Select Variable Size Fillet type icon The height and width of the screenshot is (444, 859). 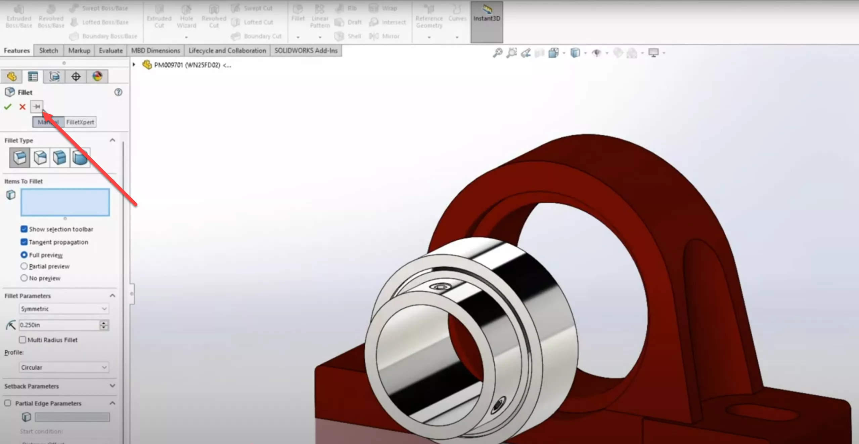click(x=40, y=157)
